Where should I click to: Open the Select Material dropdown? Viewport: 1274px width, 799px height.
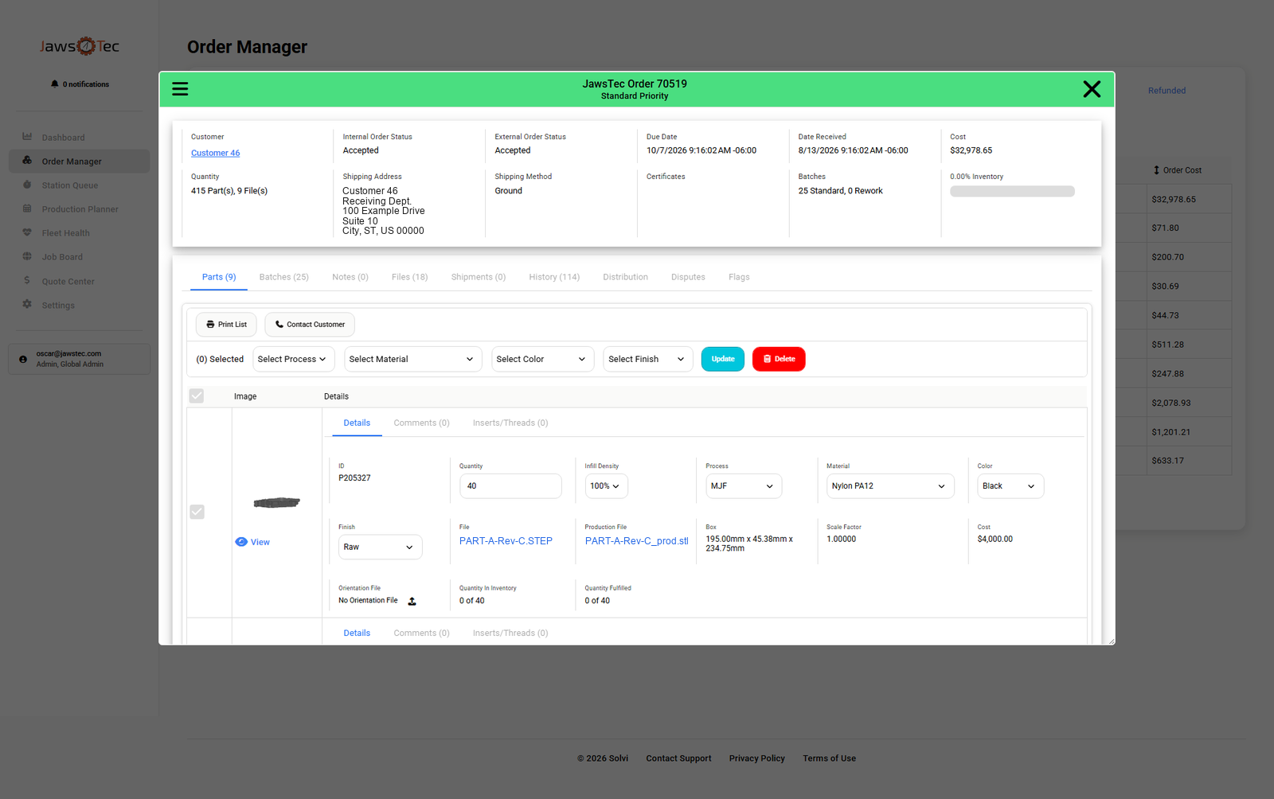point(413,359)
